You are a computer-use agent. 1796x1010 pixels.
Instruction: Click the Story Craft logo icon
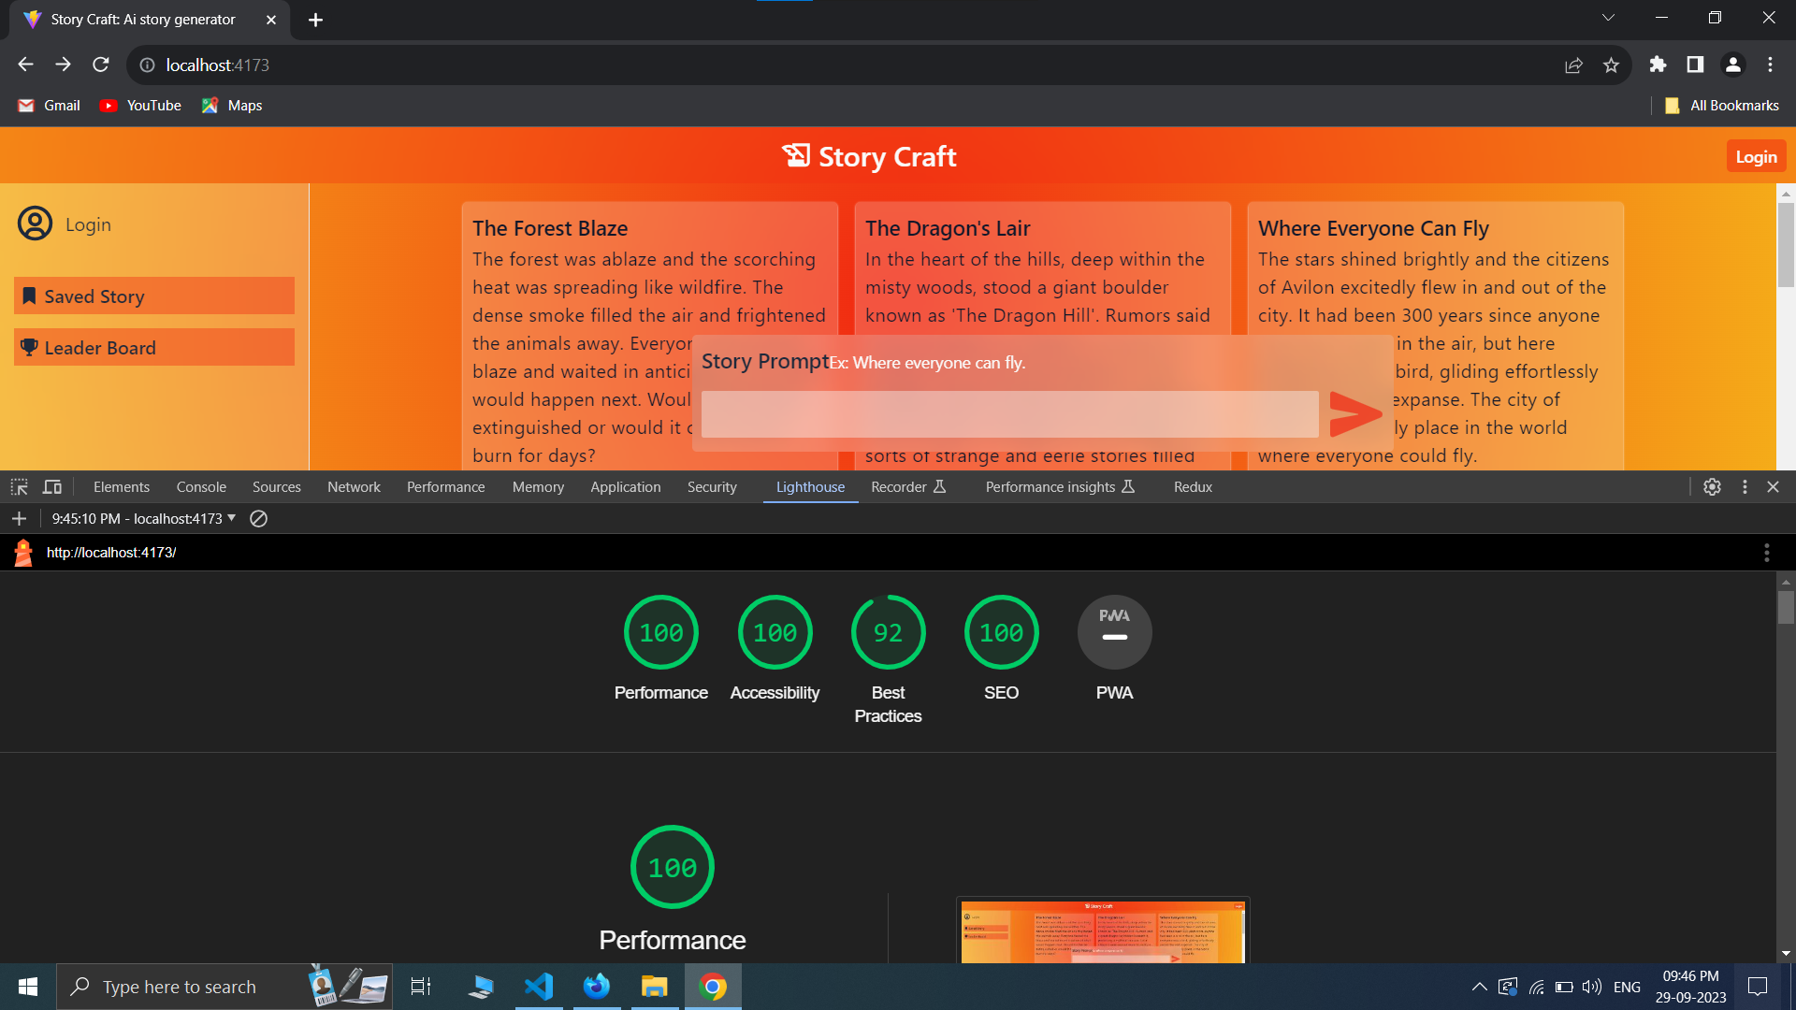796,155
